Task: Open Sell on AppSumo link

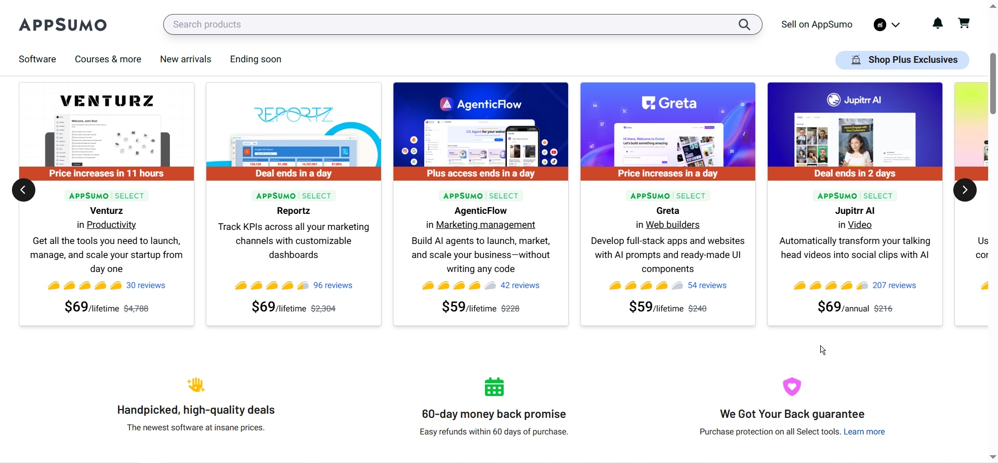Action: point(817,24)
